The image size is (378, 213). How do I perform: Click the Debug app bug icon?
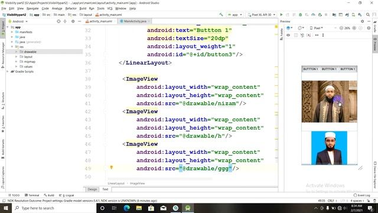click(301, 15)
